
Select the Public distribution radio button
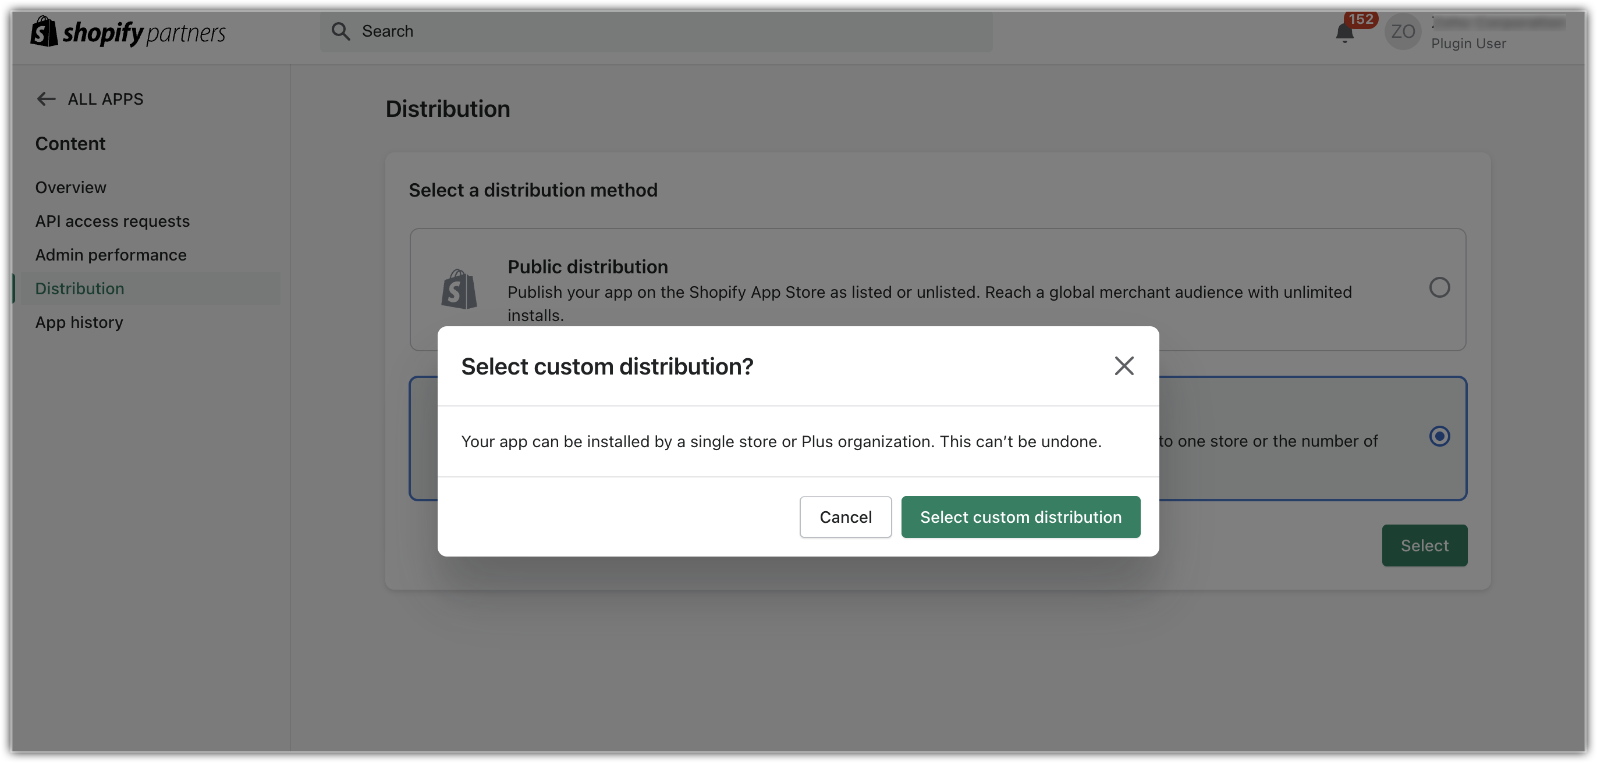1439,287
